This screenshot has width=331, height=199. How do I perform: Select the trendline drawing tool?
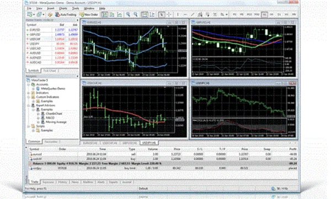point(193,14)
